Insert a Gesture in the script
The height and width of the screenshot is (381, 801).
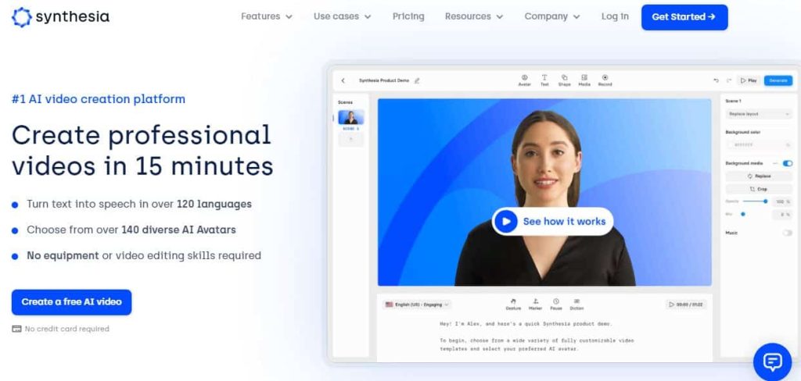click(513, 304)
